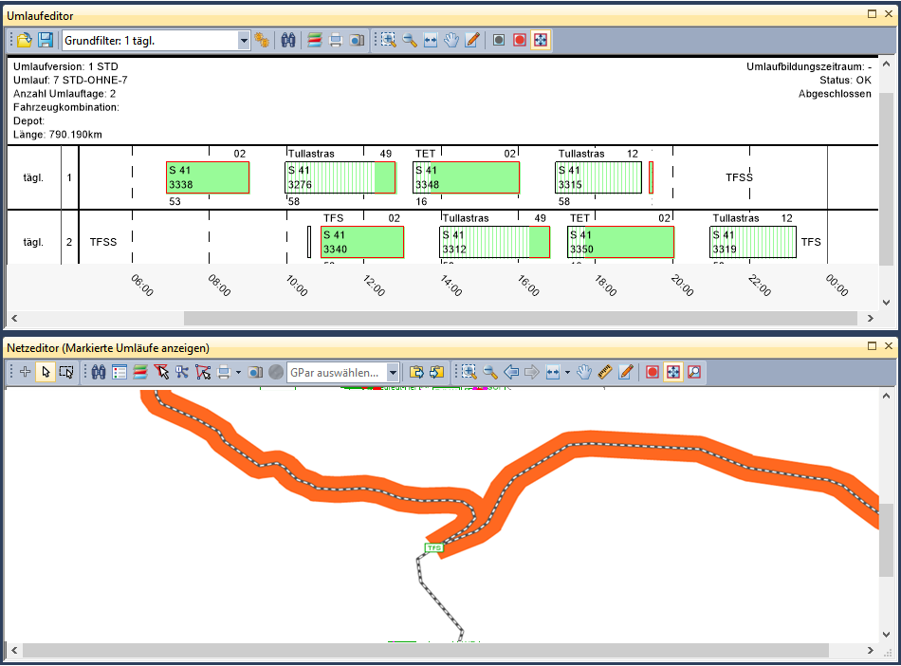Click the binoculars search icon in Umlaufeditor
The image size is (901, 666).
tap(290, 40)
